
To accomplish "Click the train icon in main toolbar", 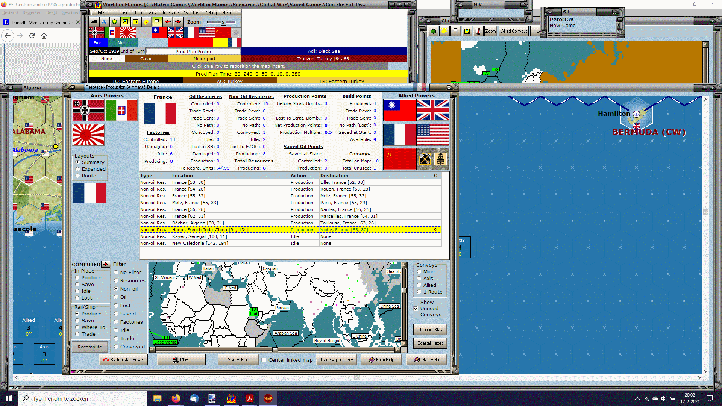I will (94, 22).
